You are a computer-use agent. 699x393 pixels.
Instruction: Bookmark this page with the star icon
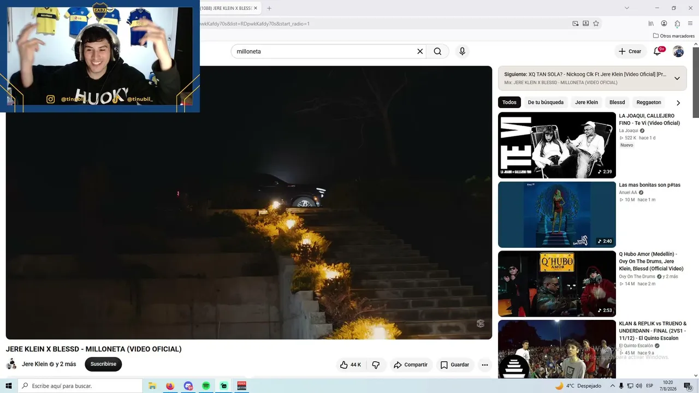pos(596,23)
